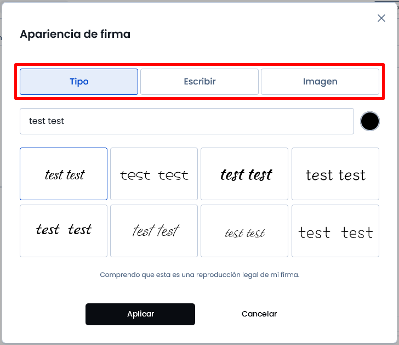The image size is (399, 345).
Task: Open the Escribir tab
Action: (x=200, y=82)
